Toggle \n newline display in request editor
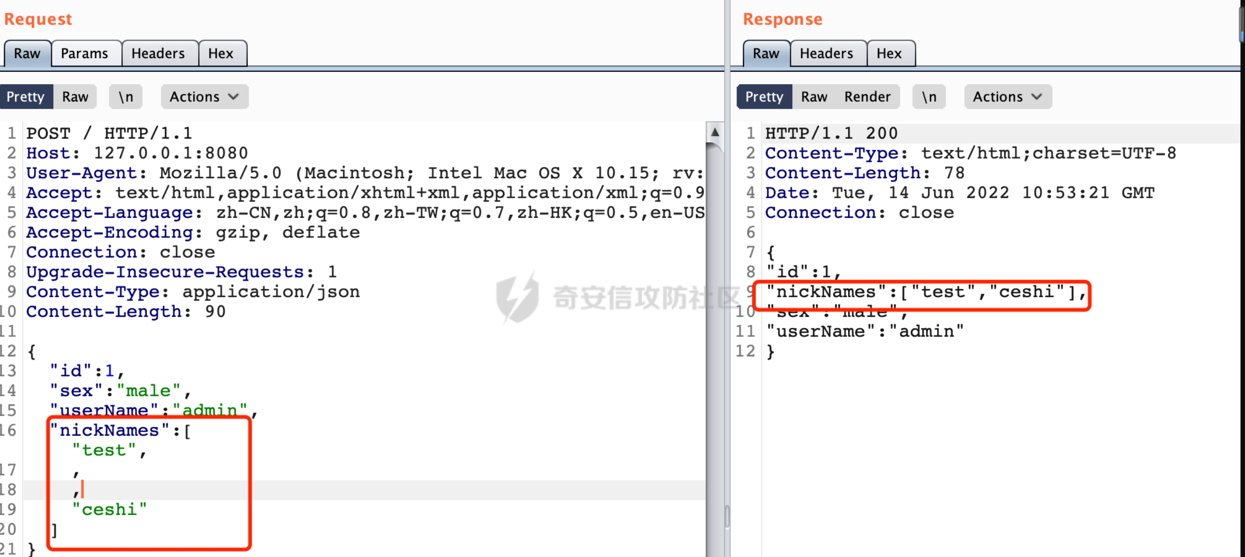Viewport: 1245px width, 557px height. (125, 96)
